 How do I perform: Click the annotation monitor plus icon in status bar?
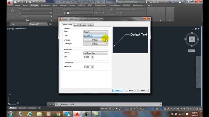click(x=184, y=109)
